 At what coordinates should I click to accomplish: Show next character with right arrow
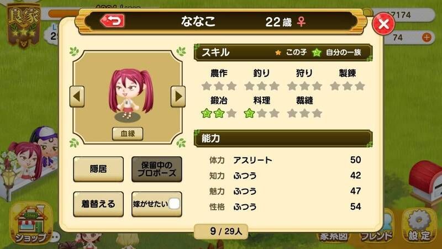178,97
